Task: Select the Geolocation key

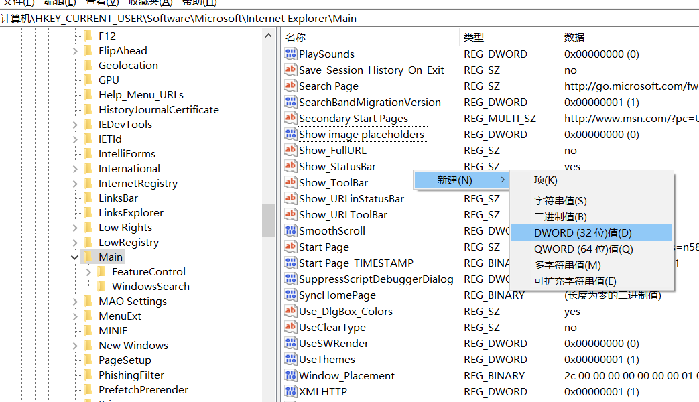Action: [129, 66]
